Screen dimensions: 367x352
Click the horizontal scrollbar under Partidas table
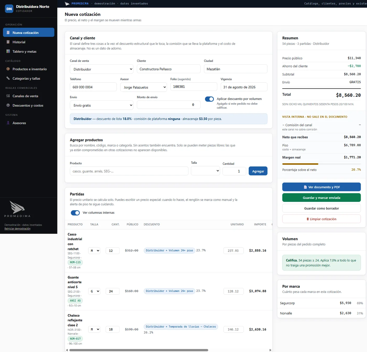(139, 350)
